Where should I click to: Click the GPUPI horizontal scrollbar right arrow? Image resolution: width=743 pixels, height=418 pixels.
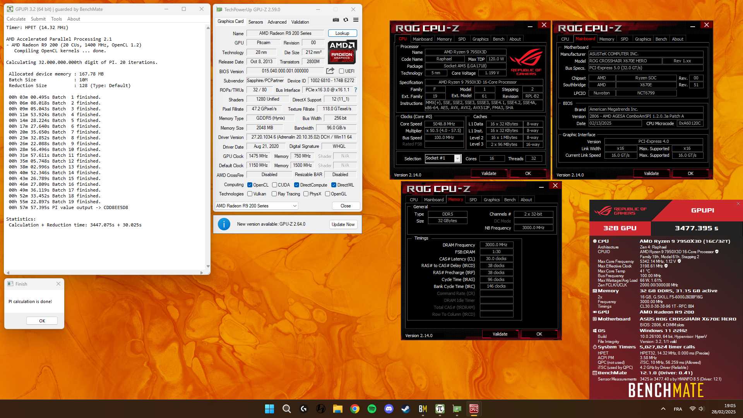coord(201,272)
